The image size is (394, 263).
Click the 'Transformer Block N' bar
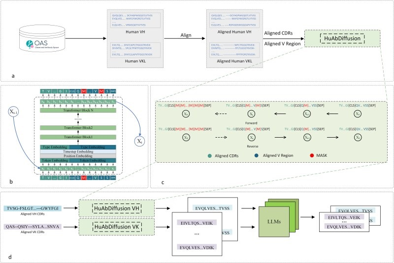78,110
